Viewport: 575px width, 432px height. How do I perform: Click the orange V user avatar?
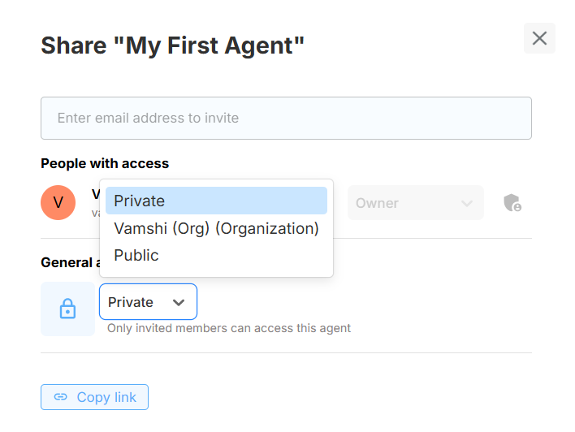58,202
